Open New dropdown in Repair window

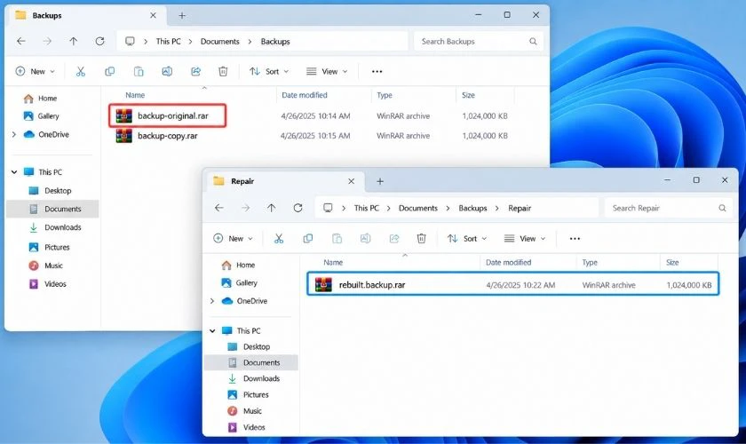click(233, 238)
